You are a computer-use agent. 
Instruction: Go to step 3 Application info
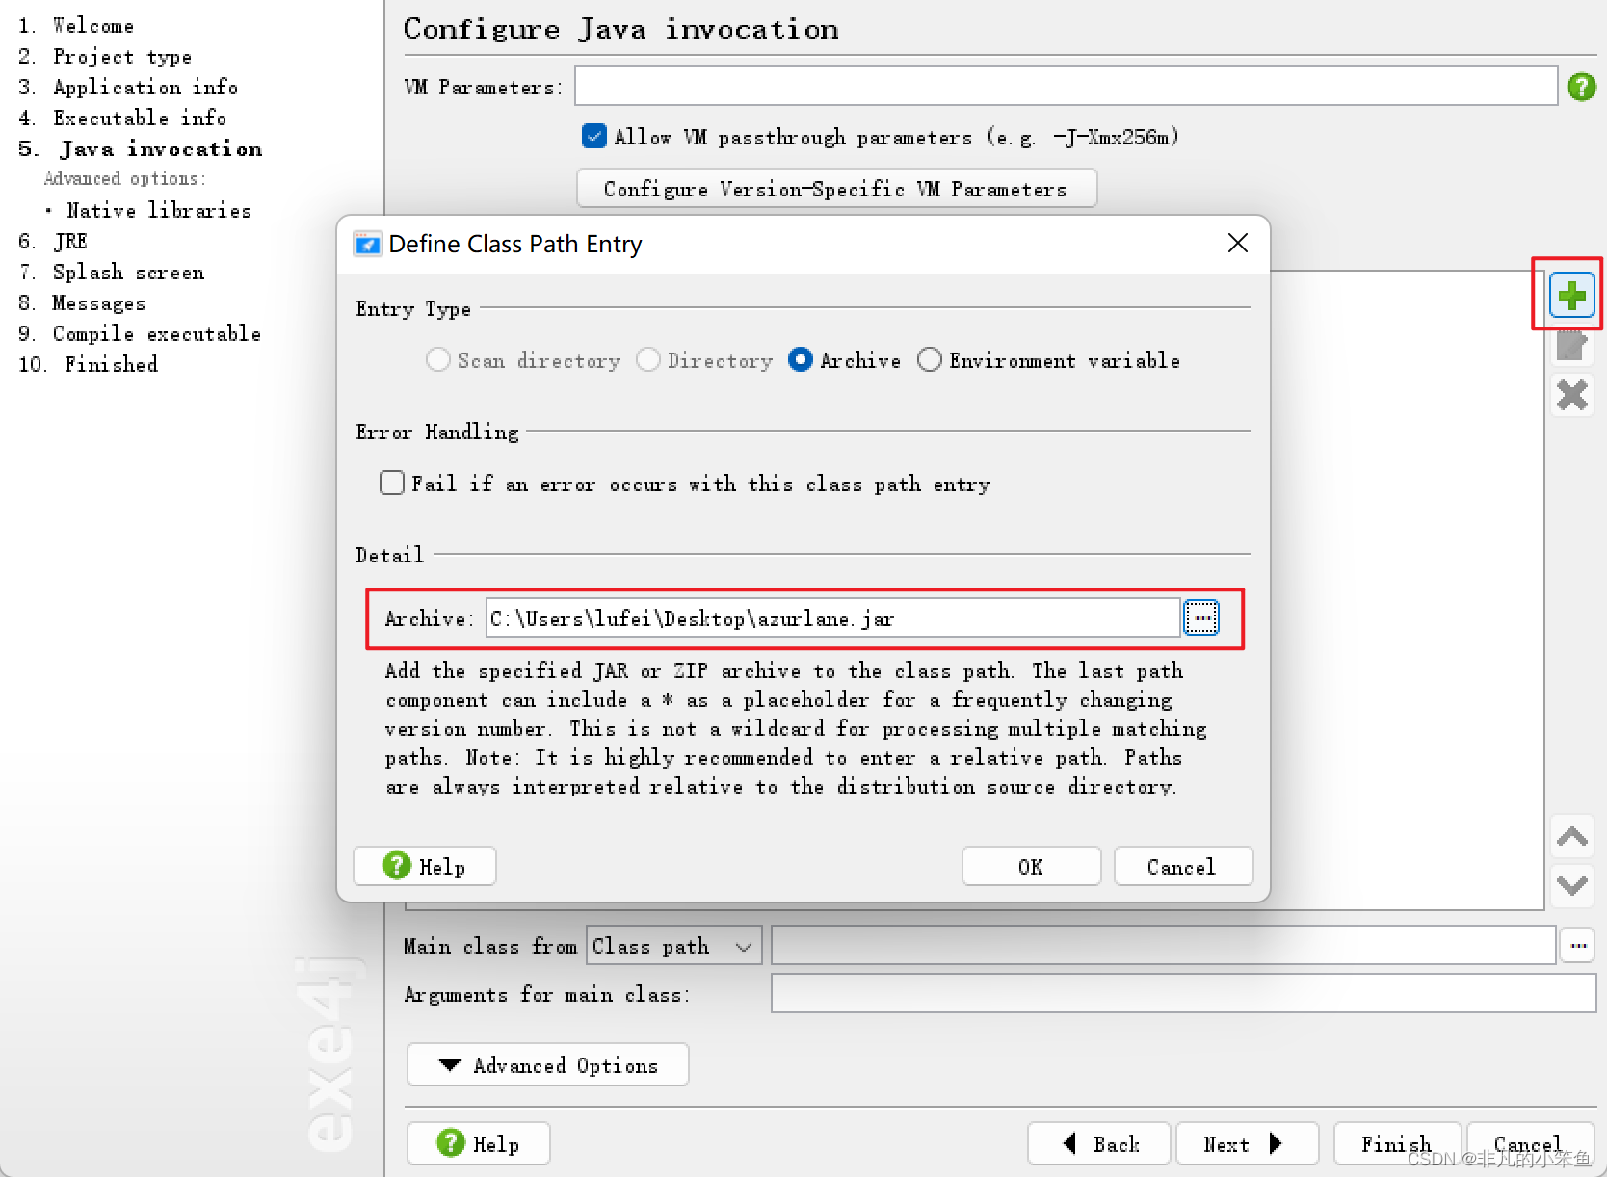(x=128, y=88)
